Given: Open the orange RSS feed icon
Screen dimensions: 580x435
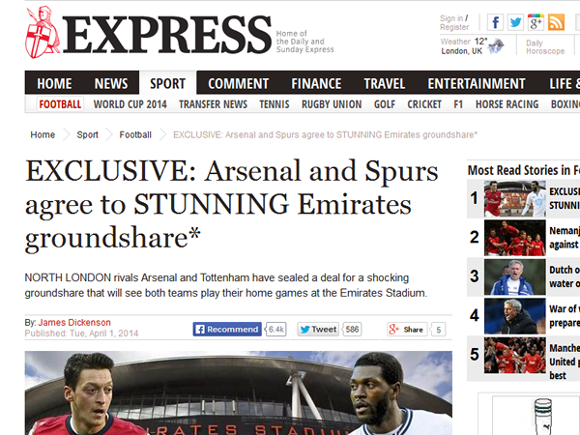Looking at the screenshot, I should tap(556, 22).
